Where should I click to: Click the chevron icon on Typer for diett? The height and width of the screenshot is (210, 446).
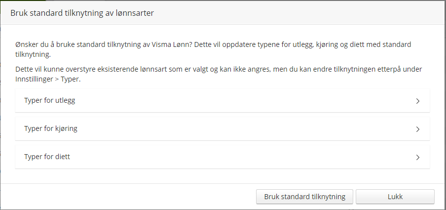click(417, 157)
